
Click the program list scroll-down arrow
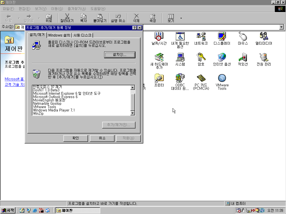133,113
